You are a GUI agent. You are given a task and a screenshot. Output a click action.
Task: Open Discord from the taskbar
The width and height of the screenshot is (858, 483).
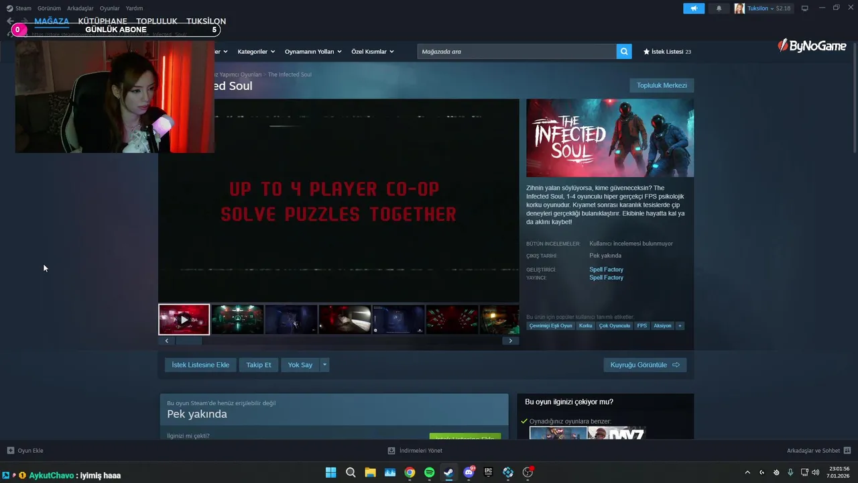coord(469,472)
